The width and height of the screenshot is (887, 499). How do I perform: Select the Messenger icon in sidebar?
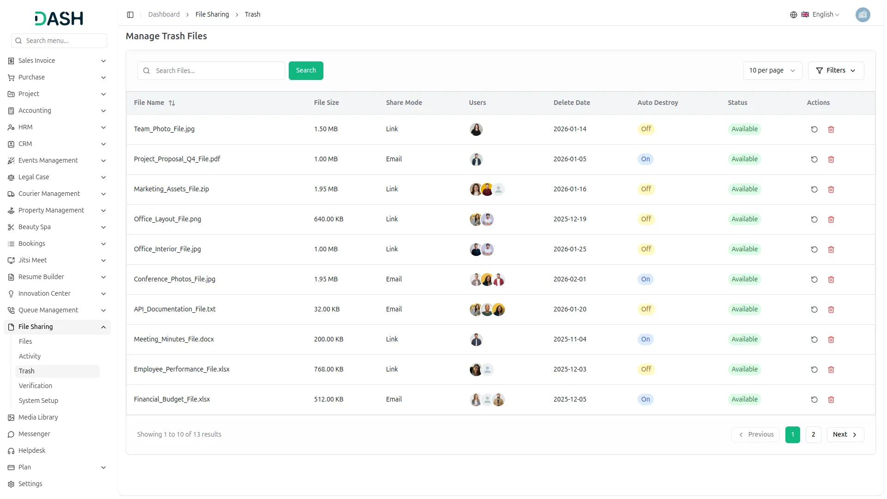[x=11, y=434]
